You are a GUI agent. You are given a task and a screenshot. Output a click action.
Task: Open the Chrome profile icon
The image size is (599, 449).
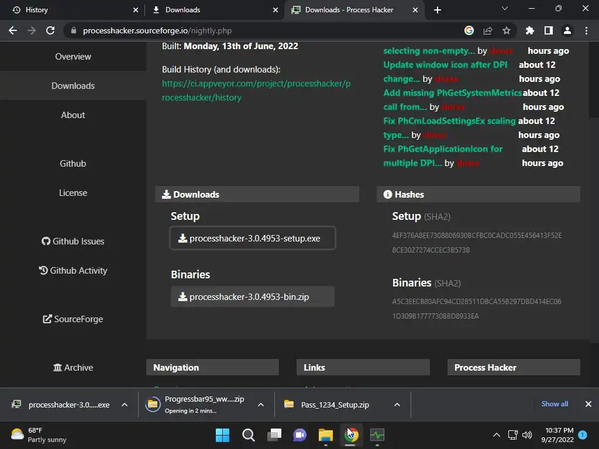567,30
